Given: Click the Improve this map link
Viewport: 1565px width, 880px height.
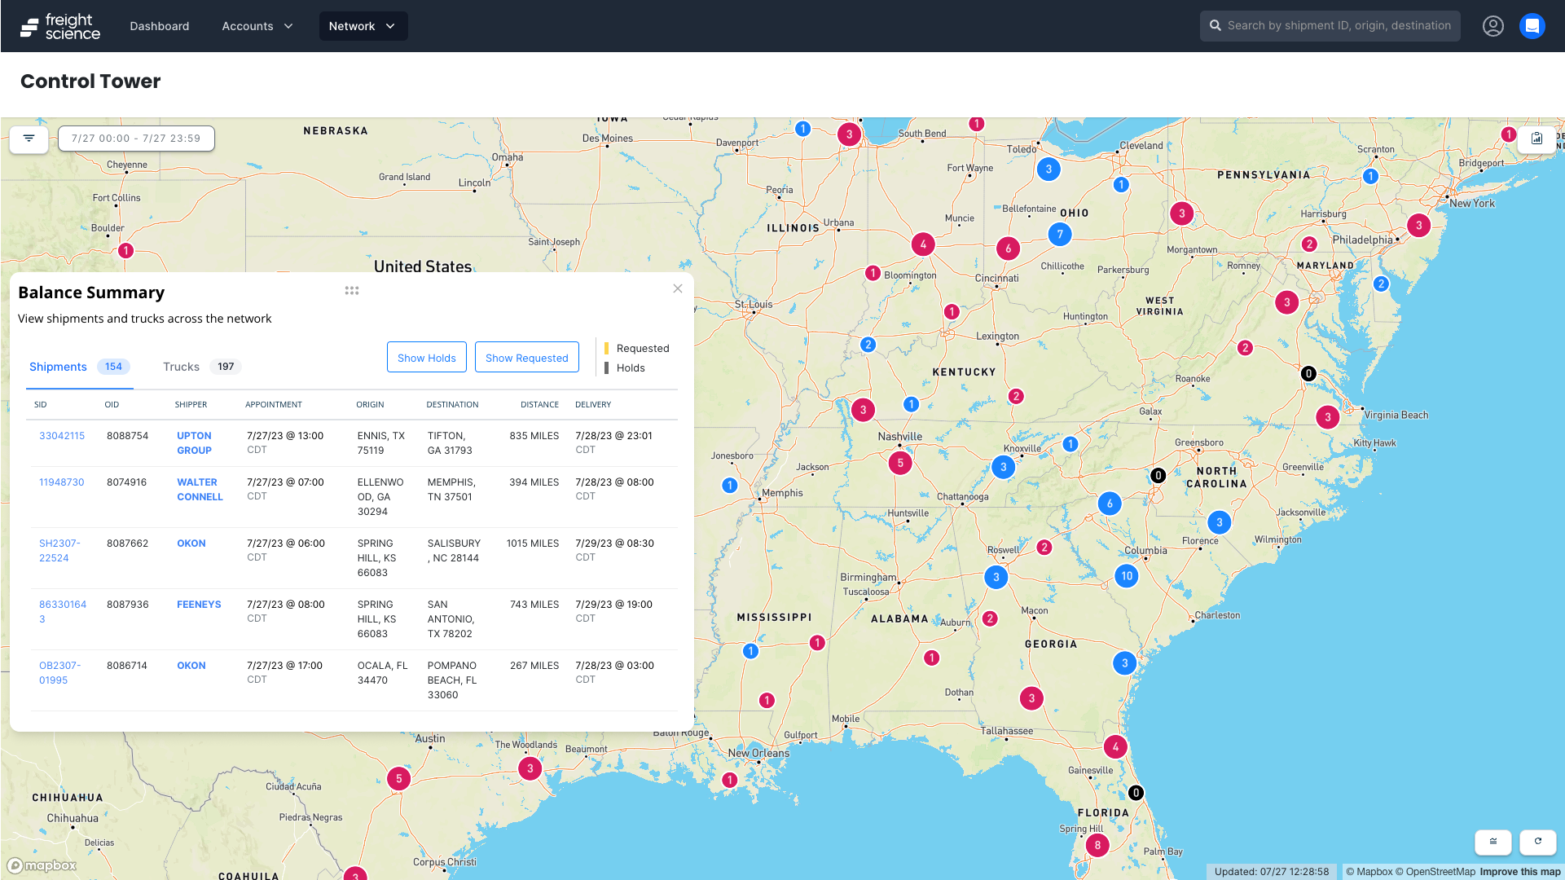Looking at the screenshot, I should (1523, 871).
